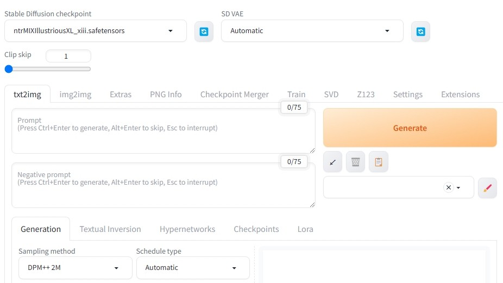Select the Checkpoints sub-tab
This screenshot has width=503, height=283.
tap(256, 229)
